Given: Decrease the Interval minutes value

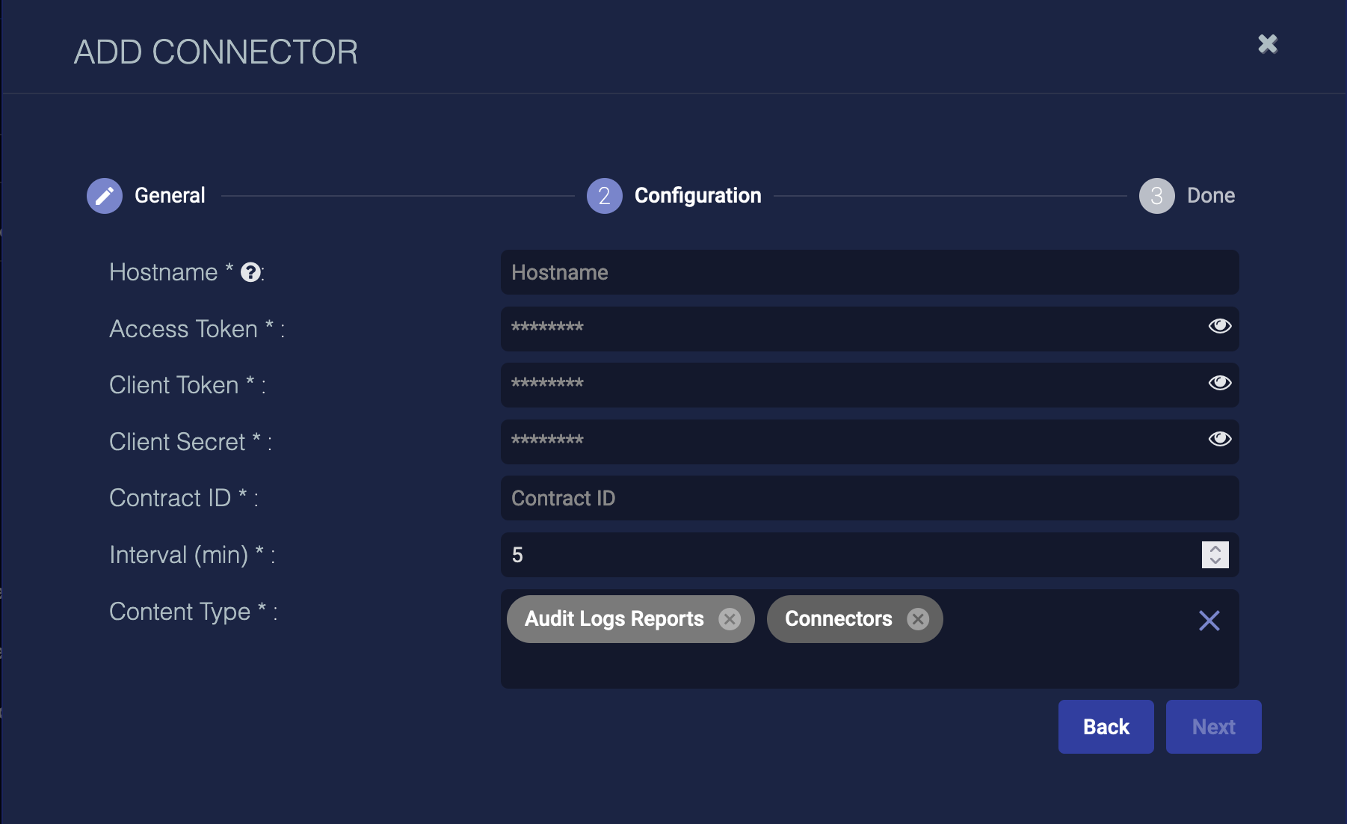Looking at the screenshot, I should 1215,561.
